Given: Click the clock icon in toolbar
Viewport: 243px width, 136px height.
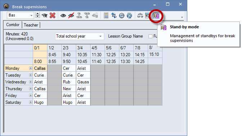Looking at the screenshot, I should pyautogui.click(x=121, y=16).
